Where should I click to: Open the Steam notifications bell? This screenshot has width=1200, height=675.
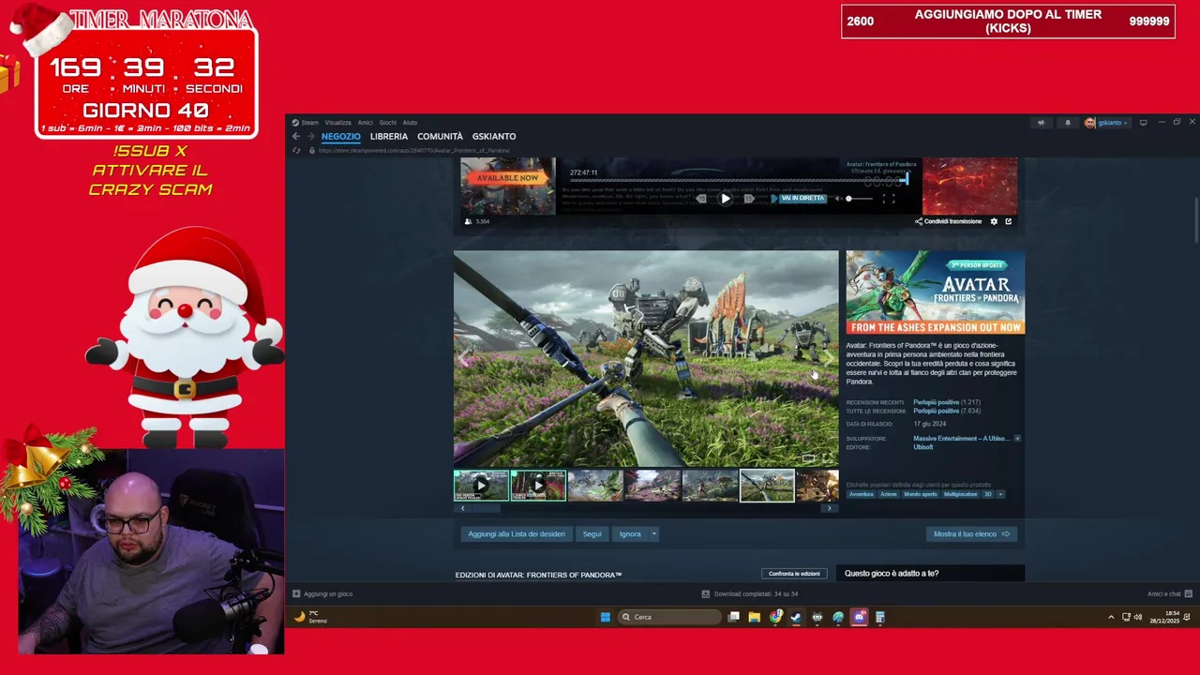(1067, 122)
